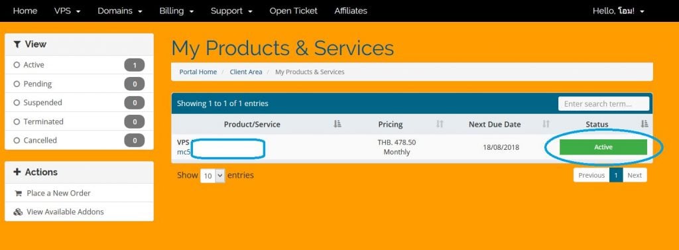The image size is (679, 250).
Task: Expand the Support menu
Action: [231, 11]
